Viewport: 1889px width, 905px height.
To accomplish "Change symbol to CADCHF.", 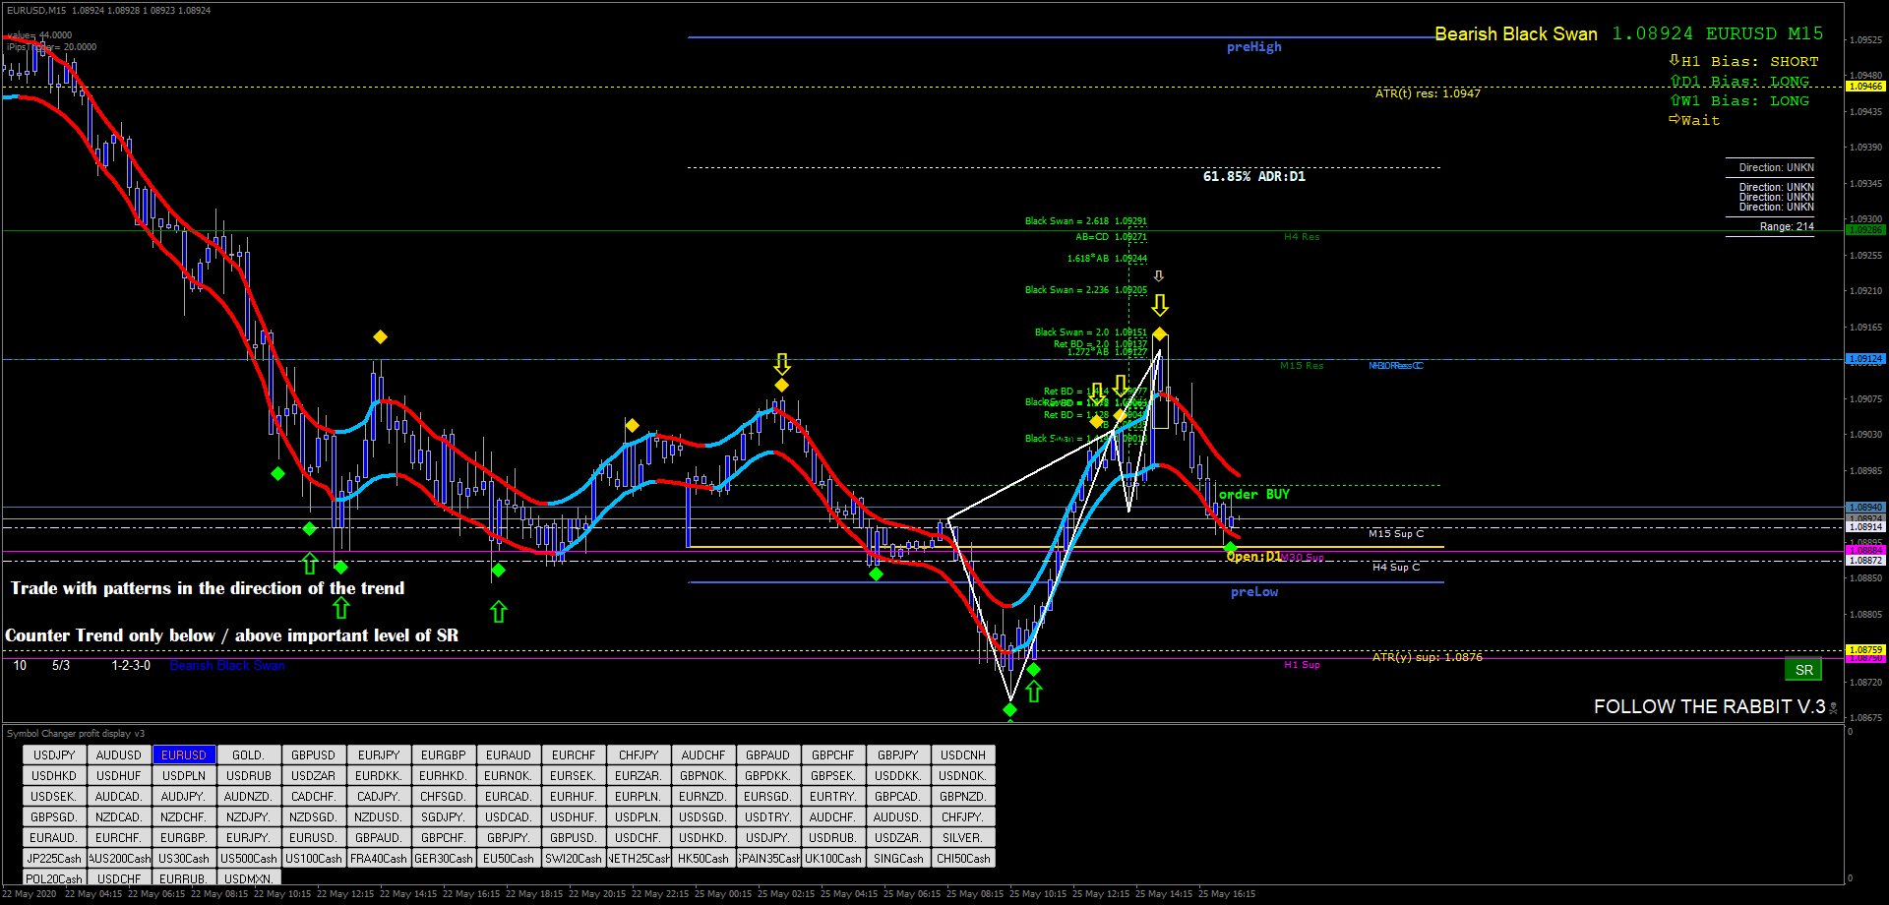I will 314,796.
